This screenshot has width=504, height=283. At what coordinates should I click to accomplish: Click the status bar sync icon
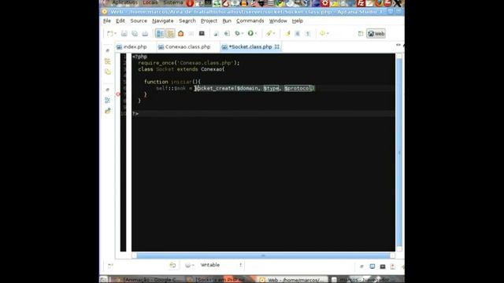point(172,265)
